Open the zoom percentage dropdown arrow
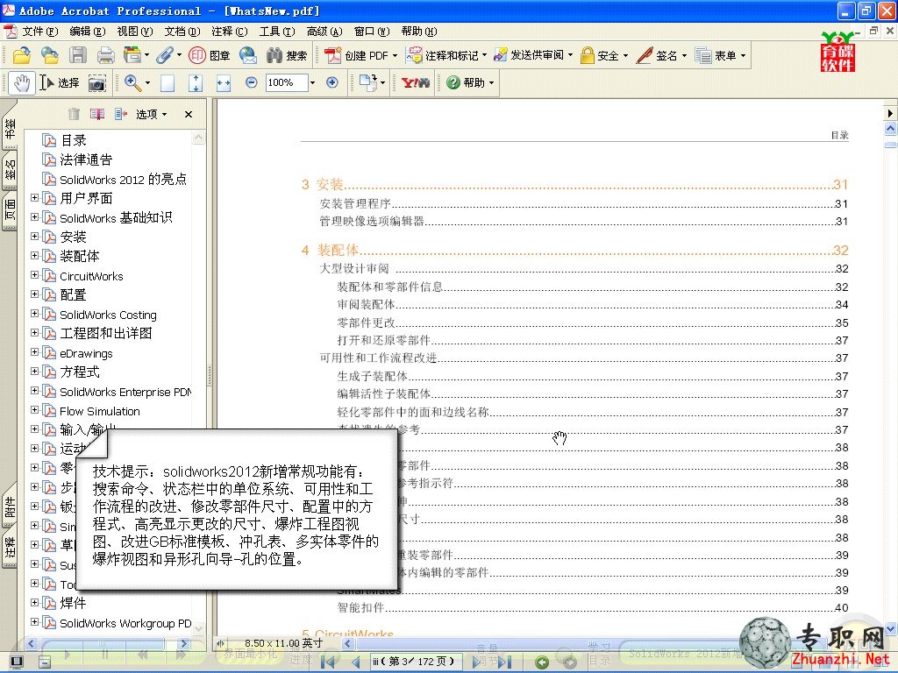Screen dimensions: 898x673 312,82
